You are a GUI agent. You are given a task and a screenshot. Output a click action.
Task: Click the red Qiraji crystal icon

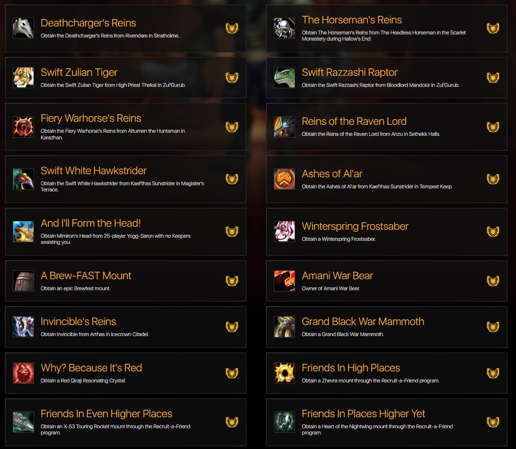point(23,373)
